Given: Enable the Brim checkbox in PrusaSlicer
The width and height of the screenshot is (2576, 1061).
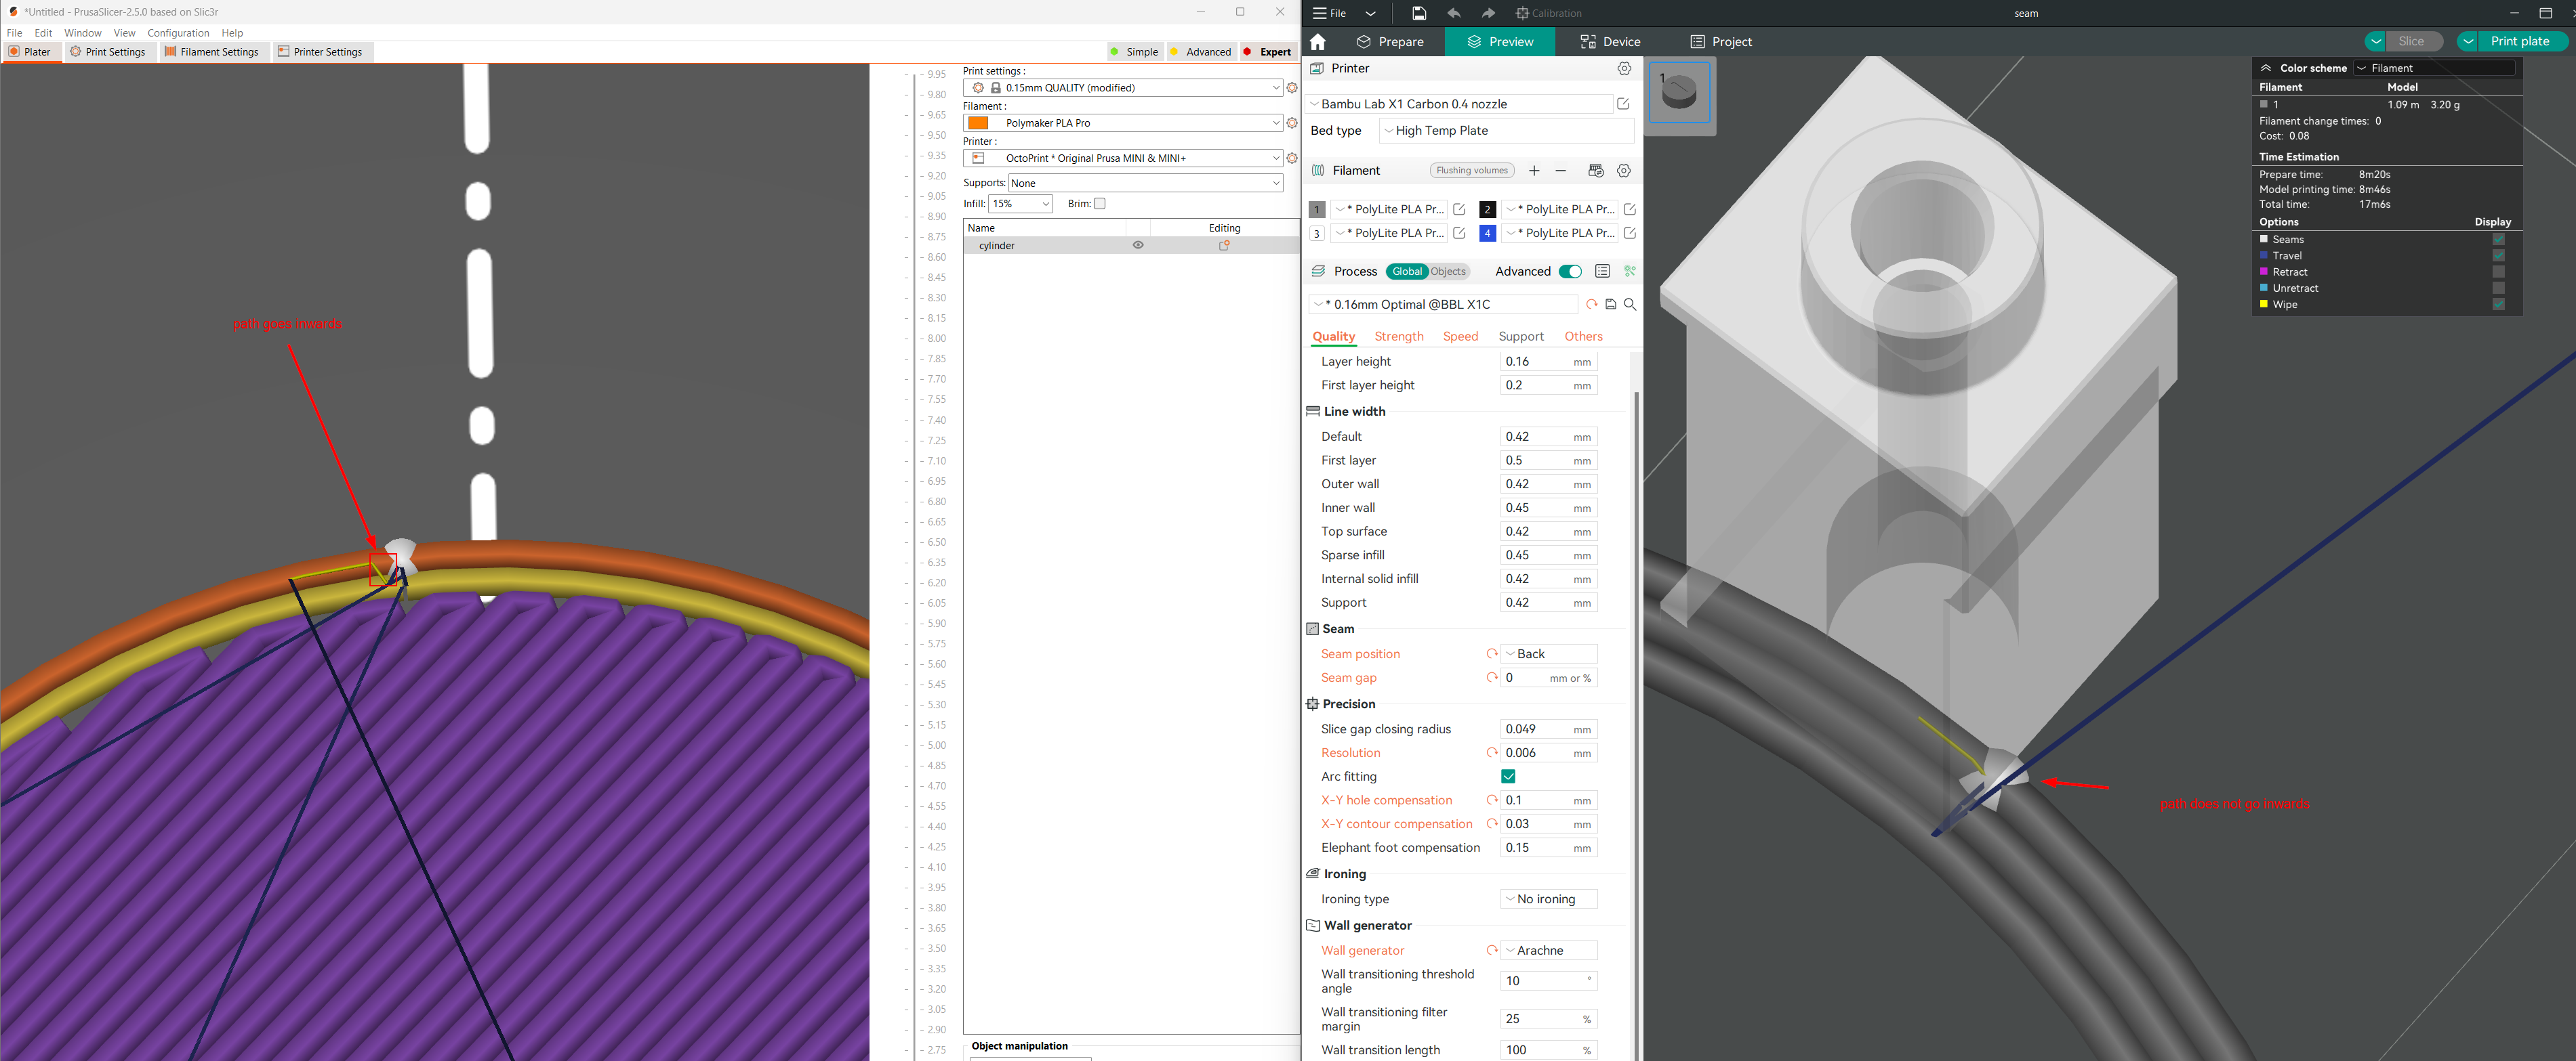Looking at the screenshot, I should coord(1100,204).
